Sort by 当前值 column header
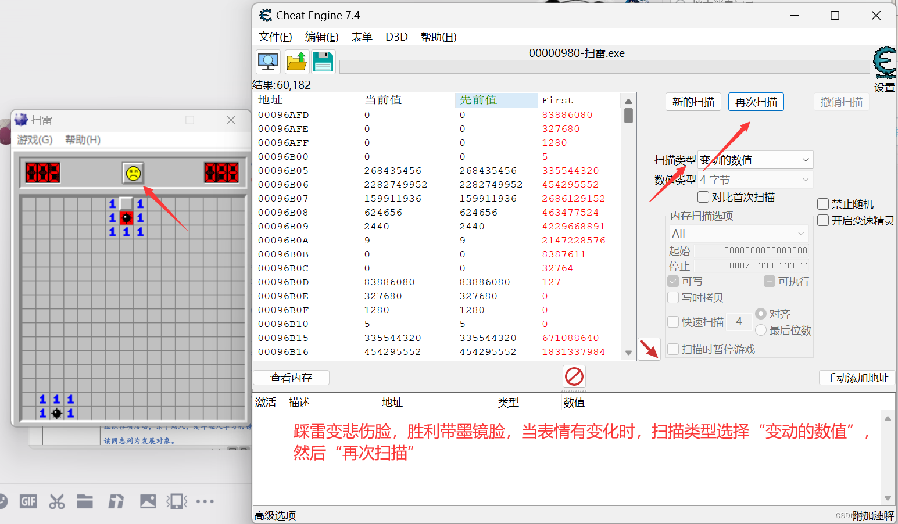898x524 pixels. coord(407,100)
